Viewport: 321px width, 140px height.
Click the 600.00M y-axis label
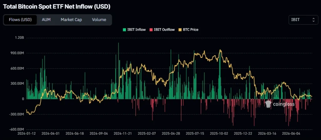(x=18, y=68)
